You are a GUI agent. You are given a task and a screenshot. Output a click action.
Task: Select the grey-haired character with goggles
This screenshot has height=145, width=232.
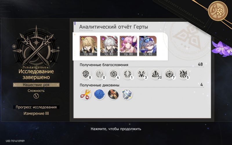click(x=148, y=46)
